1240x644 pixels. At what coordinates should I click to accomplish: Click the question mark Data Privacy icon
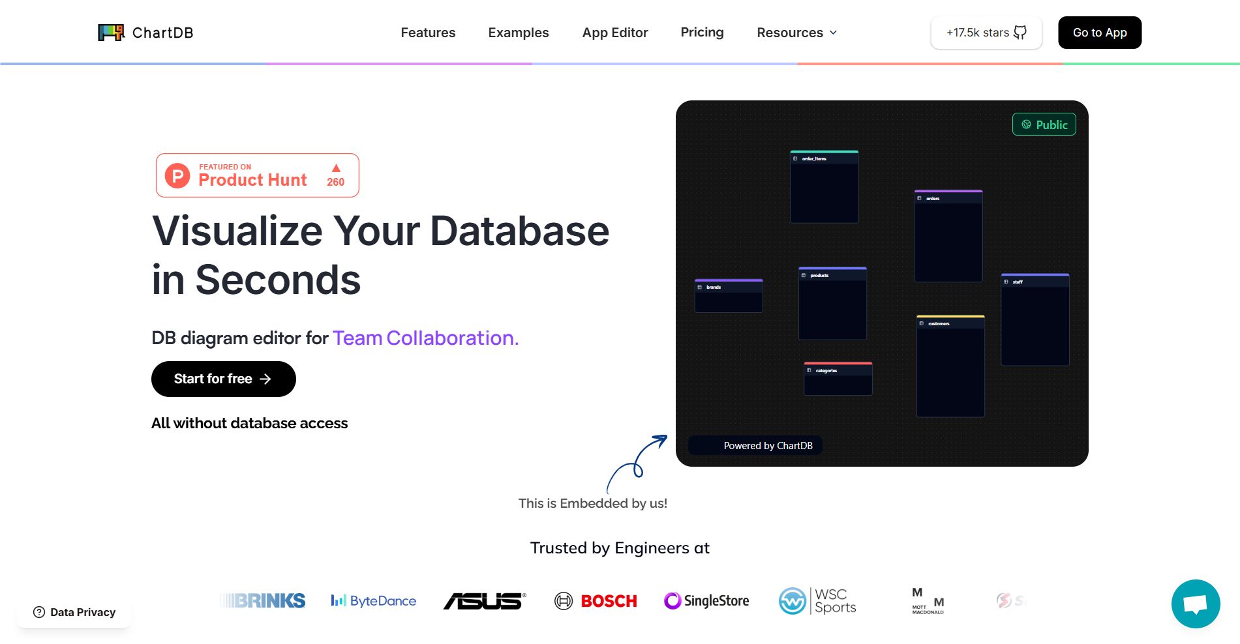point(39,612)
